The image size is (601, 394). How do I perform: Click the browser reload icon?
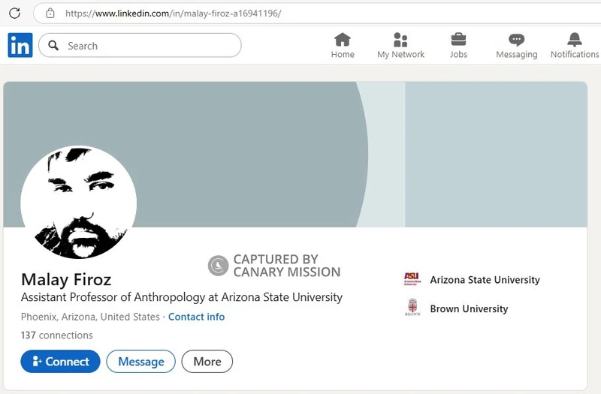coord(14,14)
